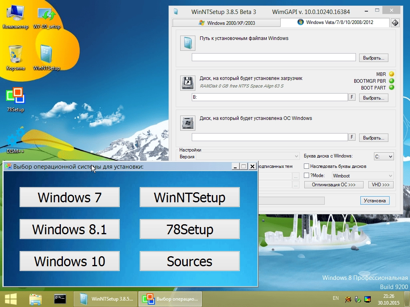Image resolution: width=410 pixels, height=307 pixels.
Task: Toggle the ?Mode: checkbox
Action: (306, 175)
